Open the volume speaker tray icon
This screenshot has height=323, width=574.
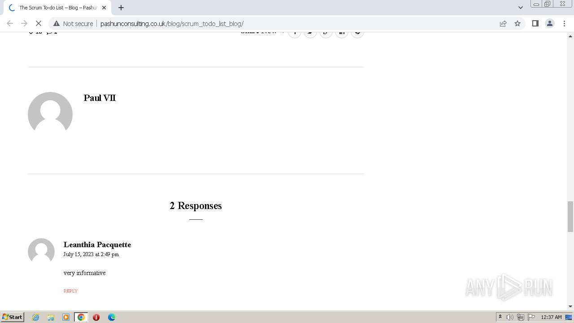[x=510, y=317]
